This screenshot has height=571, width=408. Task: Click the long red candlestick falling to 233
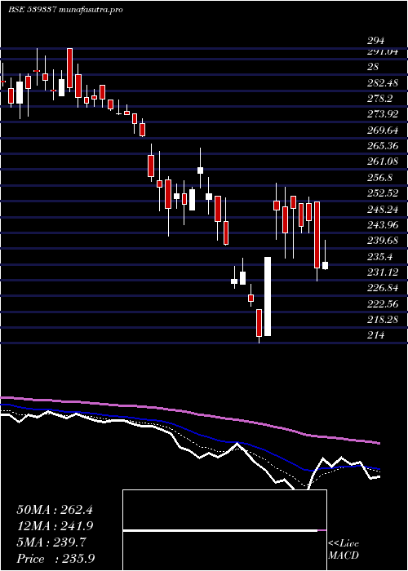(317, 241)
